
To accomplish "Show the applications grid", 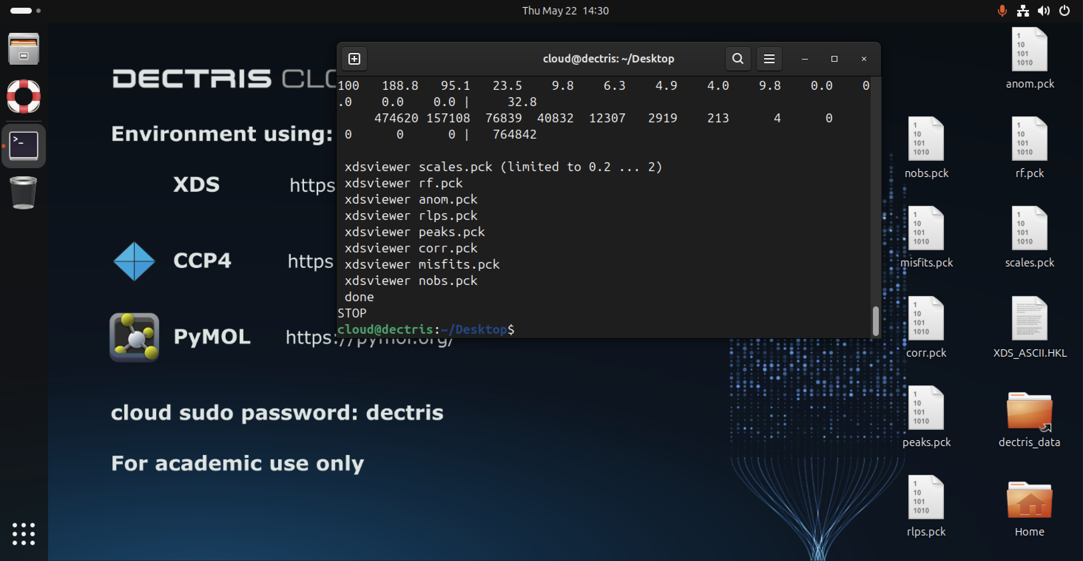I will click(24, 534).
